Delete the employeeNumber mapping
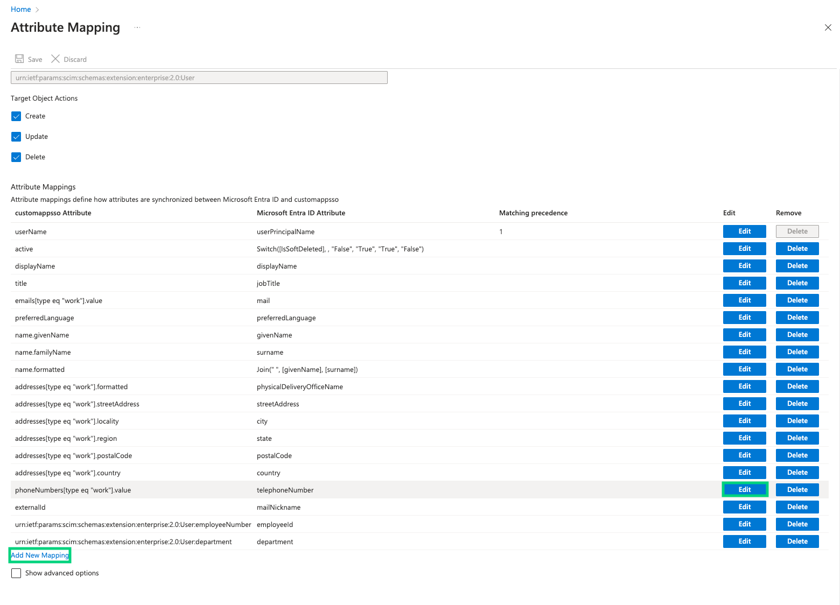Image resolution: width=840 pixels, height=605 pixels. point(797,524)
